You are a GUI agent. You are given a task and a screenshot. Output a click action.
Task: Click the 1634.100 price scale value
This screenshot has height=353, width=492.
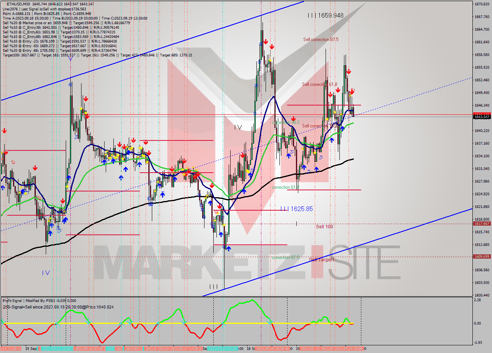coord(482,156)
